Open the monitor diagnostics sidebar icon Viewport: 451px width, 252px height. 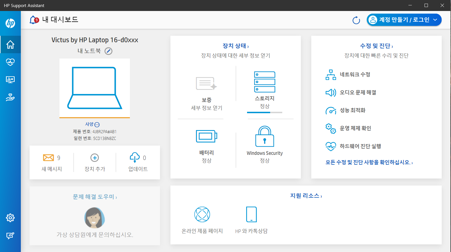tap(10, 80)
